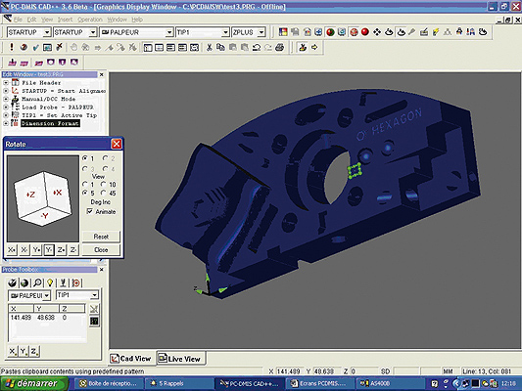Image resolution: width=522 pixels, height=391 pixels.
Task: Click the undo arrow icon in toolbar
Action: (256, 48)
